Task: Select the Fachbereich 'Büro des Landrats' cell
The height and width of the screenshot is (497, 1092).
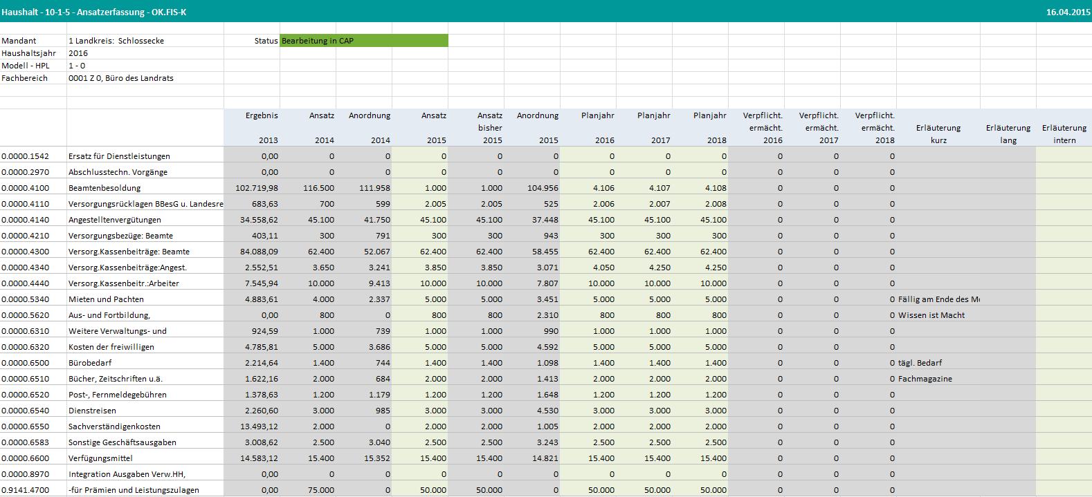Action: (121, 78)
